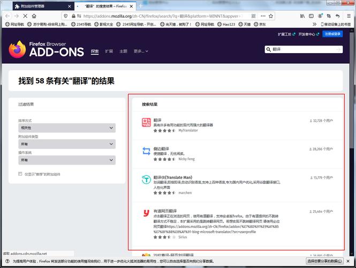Click the 32,728 个用户 count
This screenshot has height=268, width=356.
click(x=321, y=121)
